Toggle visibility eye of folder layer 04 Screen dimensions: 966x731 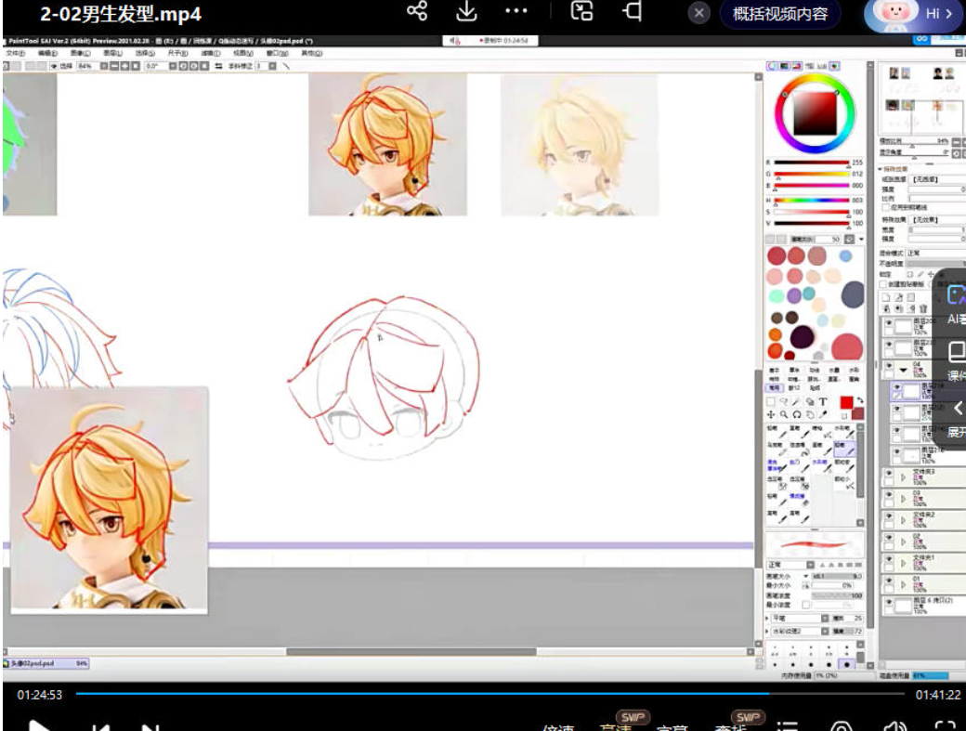click(x=888, y=365)
